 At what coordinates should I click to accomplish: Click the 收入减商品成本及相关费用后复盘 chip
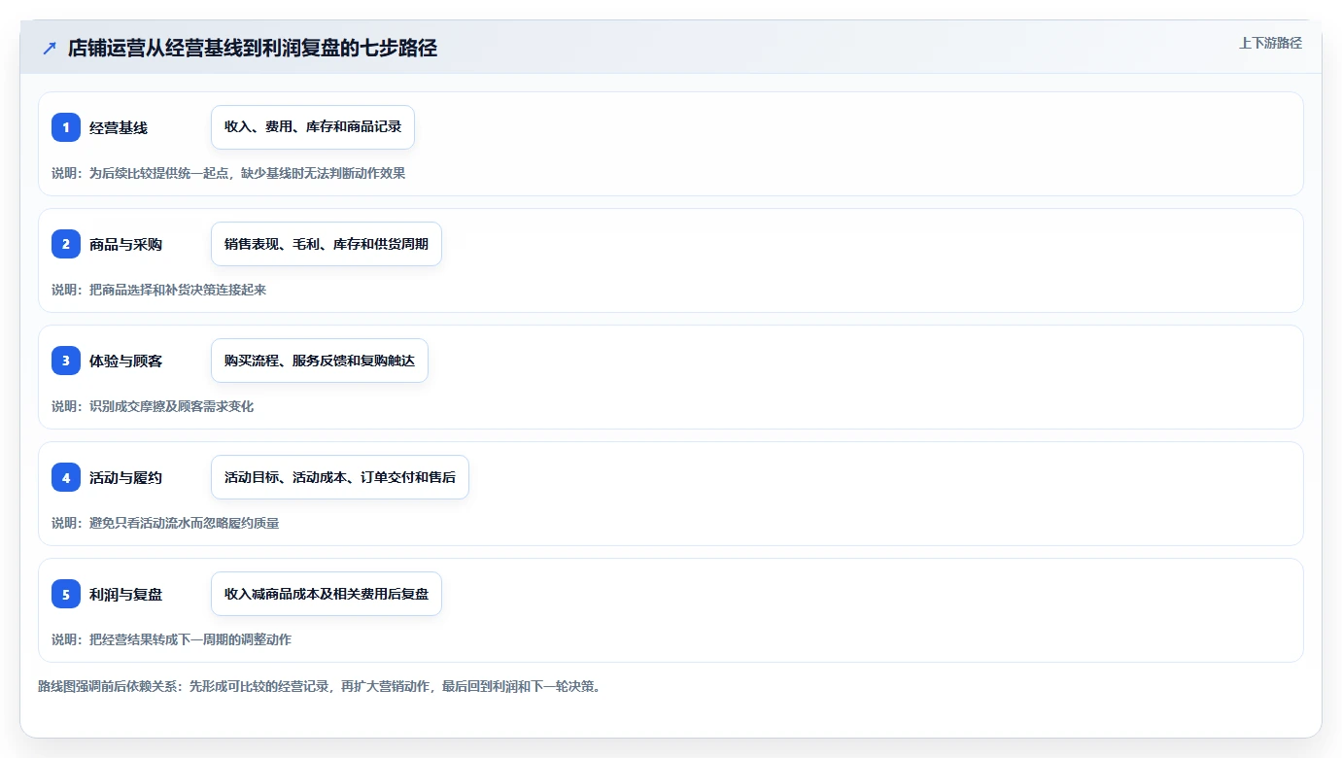tap(327, 594)
